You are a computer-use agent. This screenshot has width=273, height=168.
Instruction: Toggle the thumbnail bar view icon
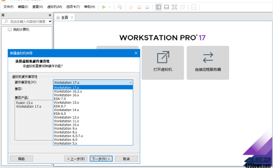[166, 7]
